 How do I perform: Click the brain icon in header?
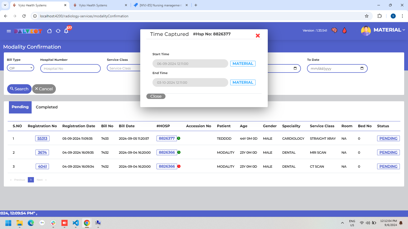(x=334, y=31)
